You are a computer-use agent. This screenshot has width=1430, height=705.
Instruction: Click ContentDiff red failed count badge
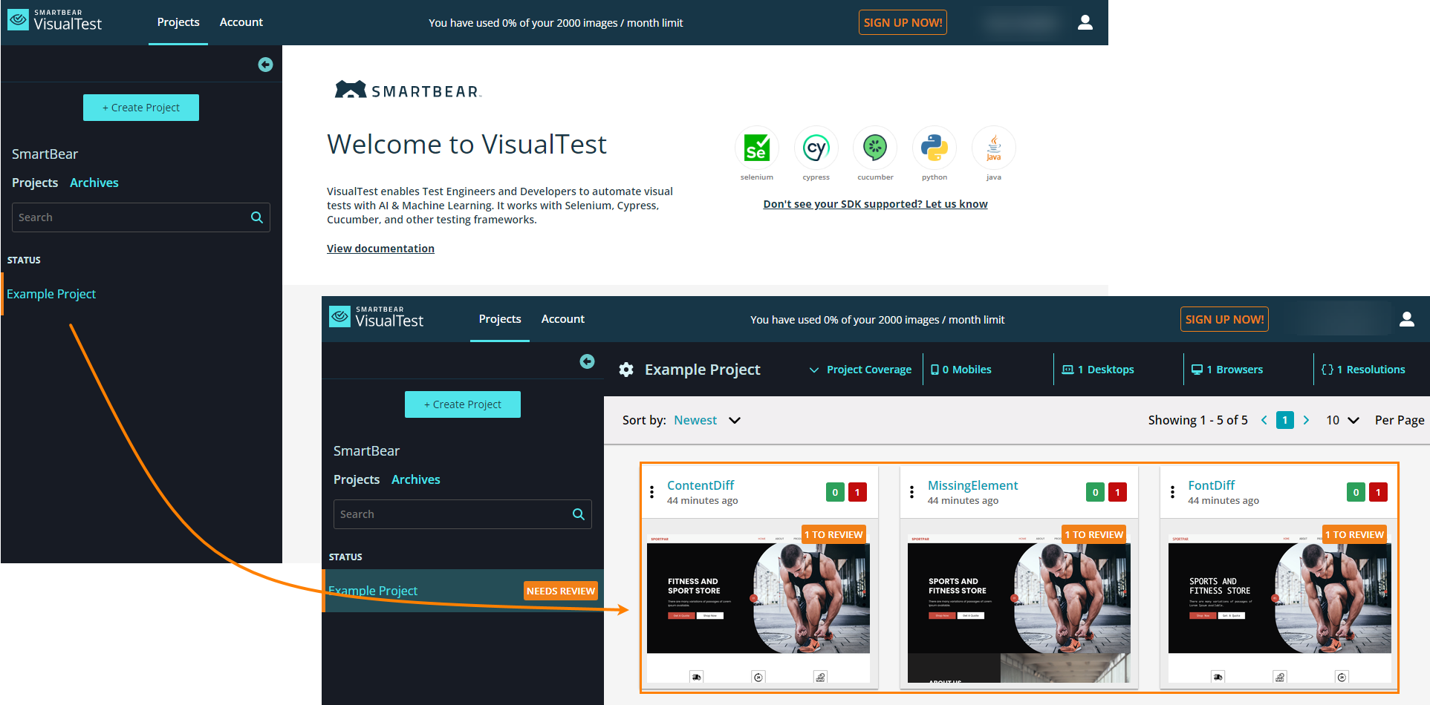[x=857, y=492]
